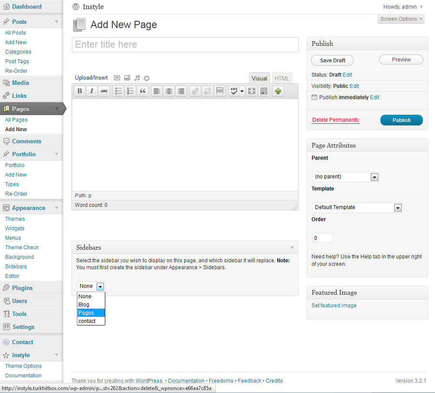Insert unordered bullet list

coord(118,91)
